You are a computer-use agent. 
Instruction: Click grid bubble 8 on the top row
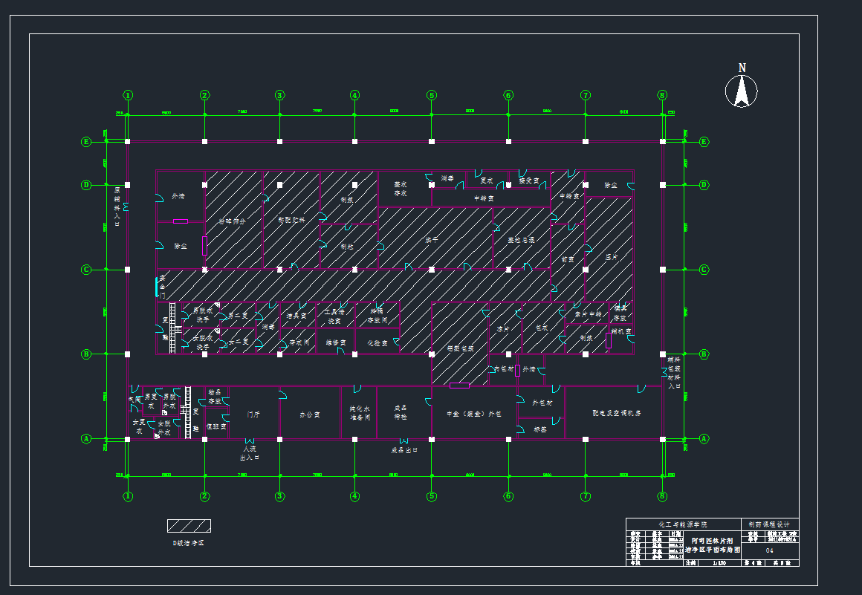tap(662, 95)
